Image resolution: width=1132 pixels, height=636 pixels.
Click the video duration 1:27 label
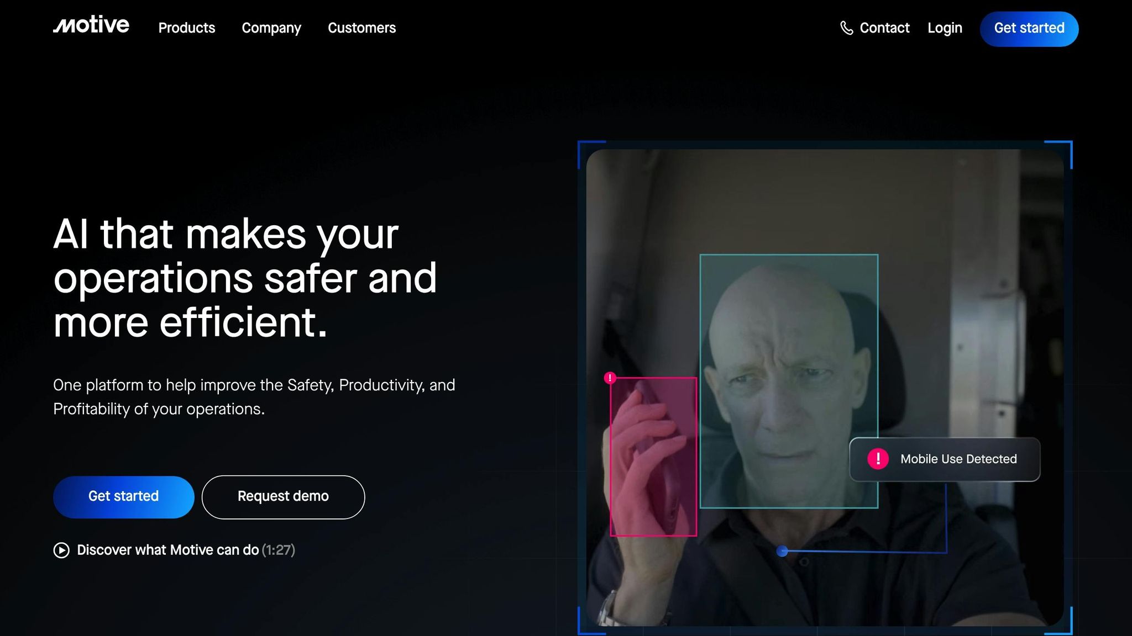(279, 550)
